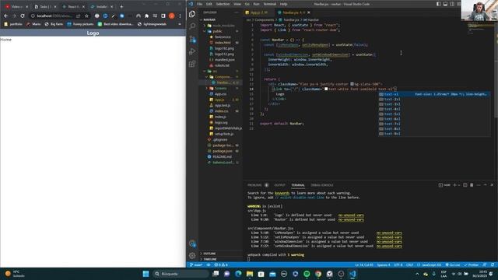Open the new terminal dropdown arrow
The image size is (498, 280).
pyautogui.click(x=458, y=185)
